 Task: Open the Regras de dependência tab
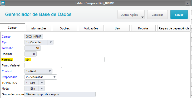click(x=174, y=28)
